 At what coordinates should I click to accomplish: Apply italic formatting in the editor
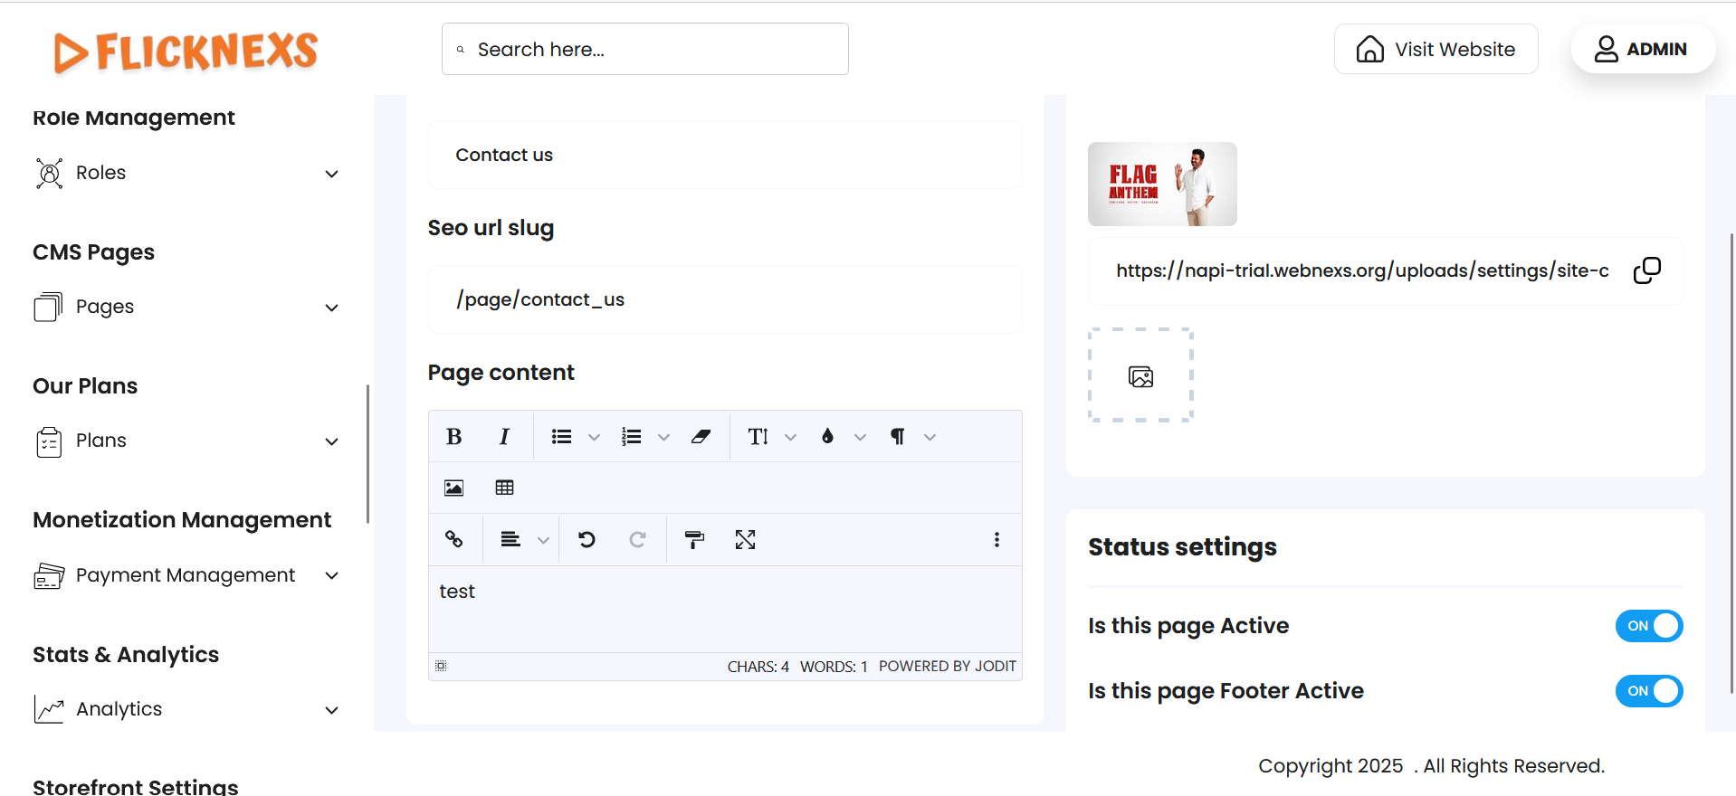(504, 437)
